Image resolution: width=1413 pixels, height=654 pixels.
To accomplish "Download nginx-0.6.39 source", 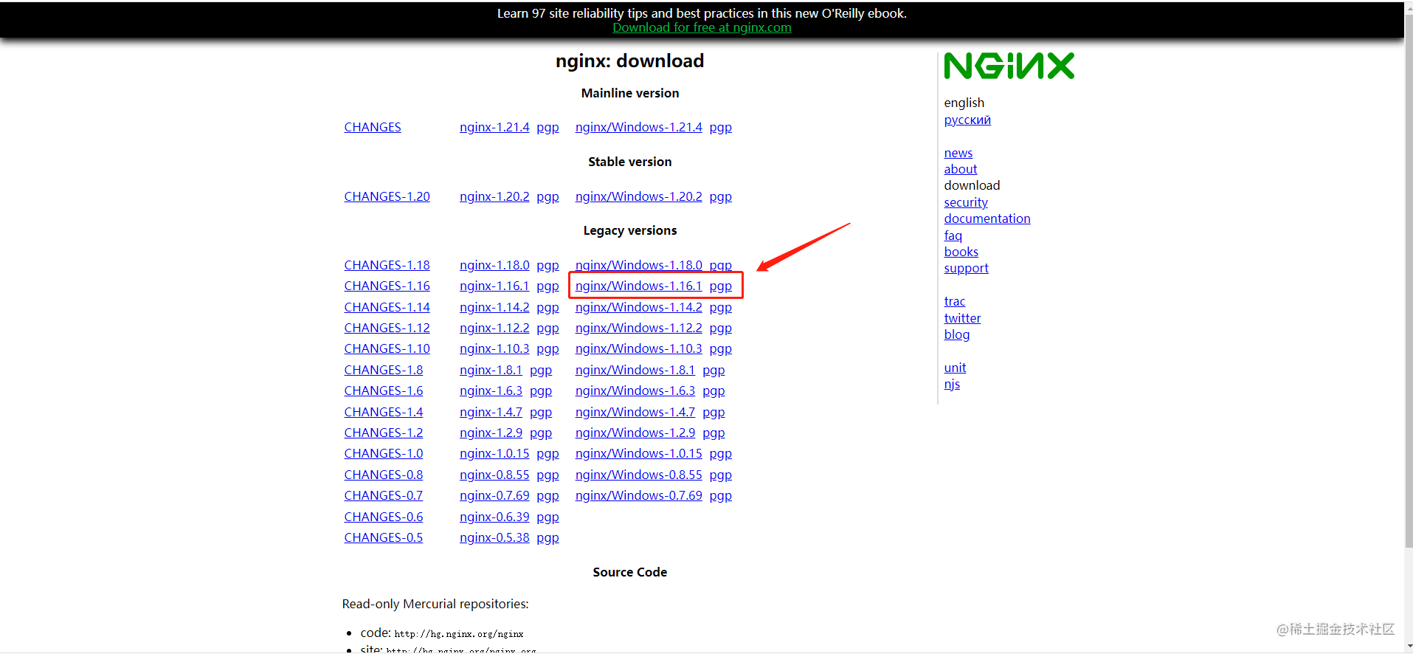I will click(494, 517).
